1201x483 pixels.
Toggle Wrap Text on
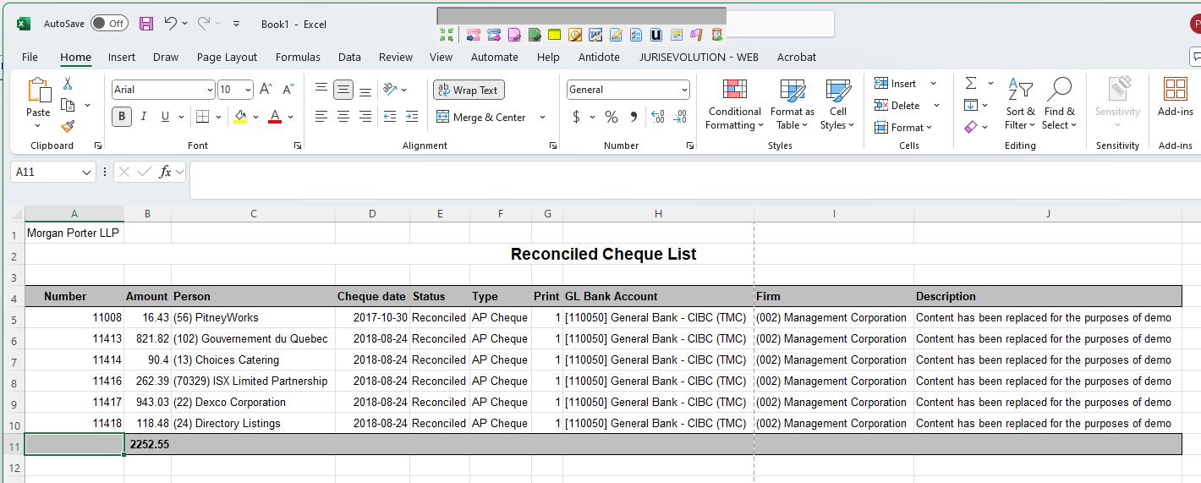point(469,90)
